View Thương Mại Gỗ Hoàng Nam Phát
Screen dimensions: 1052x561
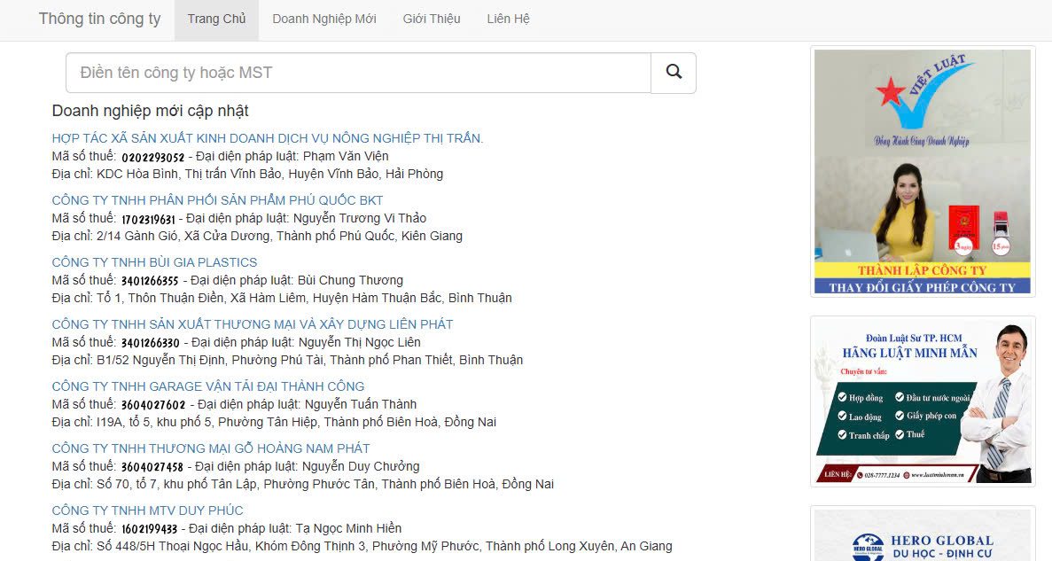click(210, 448)
